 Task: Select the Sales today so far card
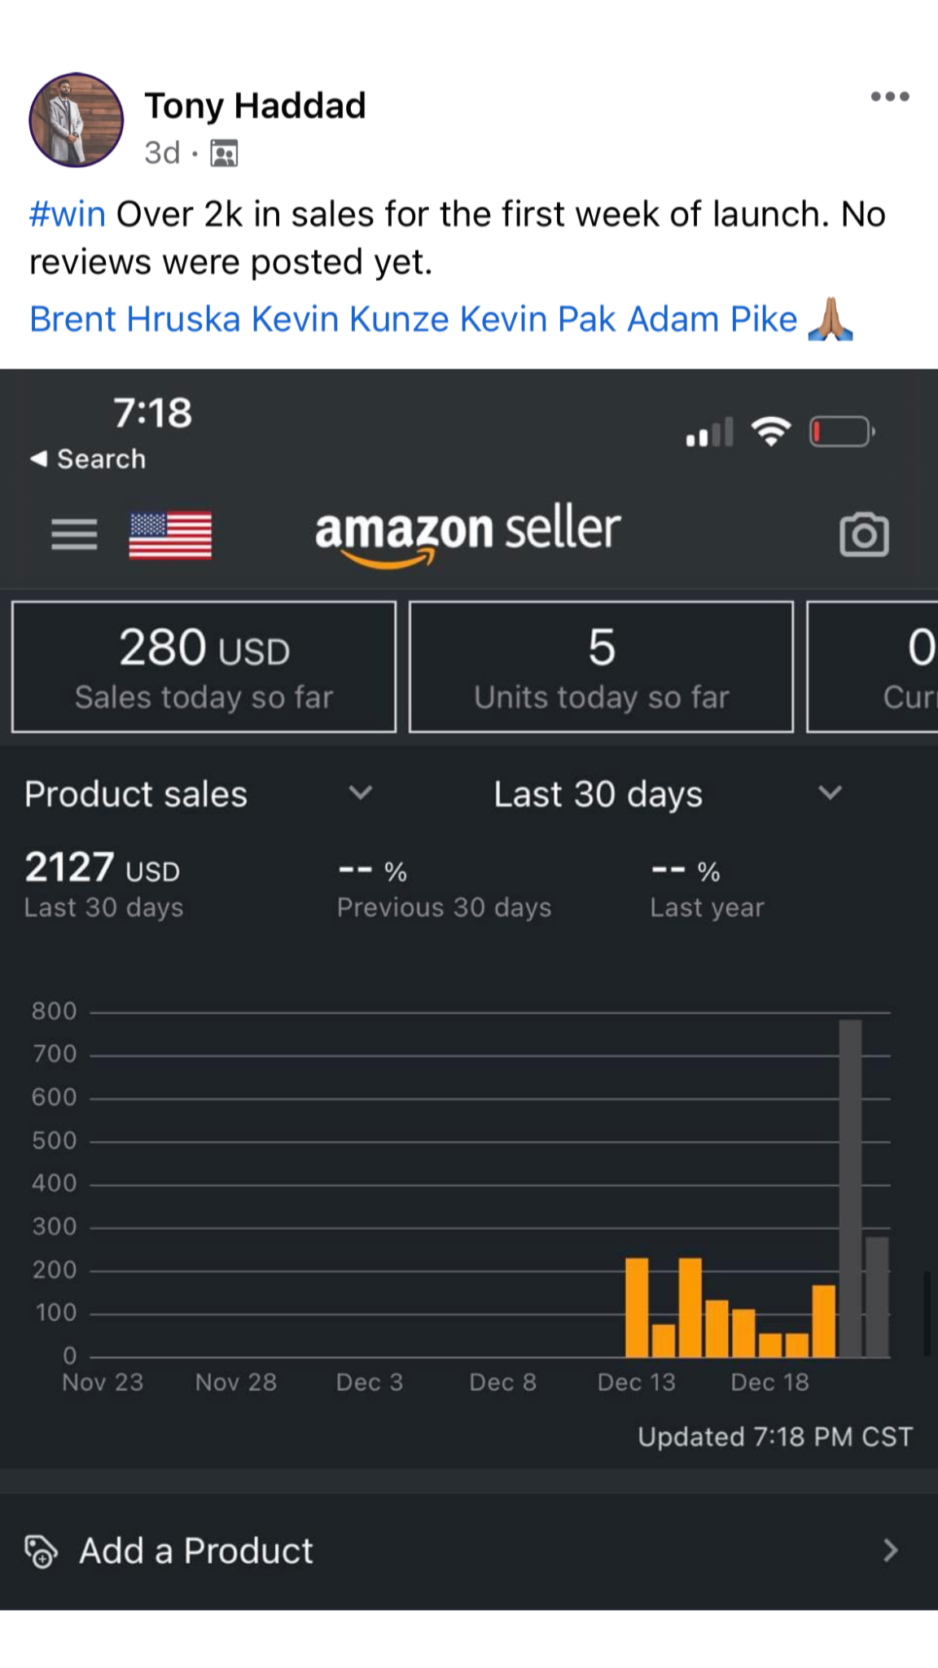204,667
